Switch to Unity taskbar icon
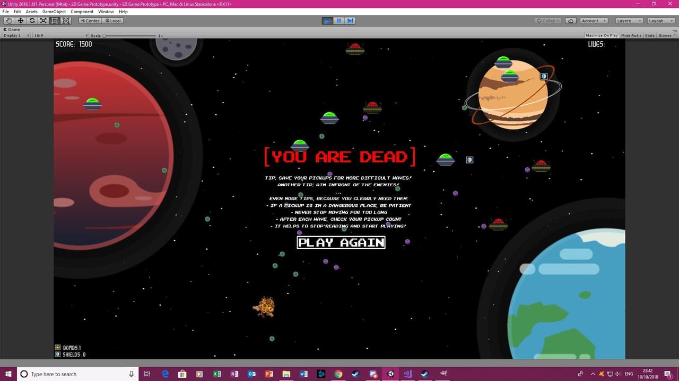 pyautogui.click(x=390, y=374)
